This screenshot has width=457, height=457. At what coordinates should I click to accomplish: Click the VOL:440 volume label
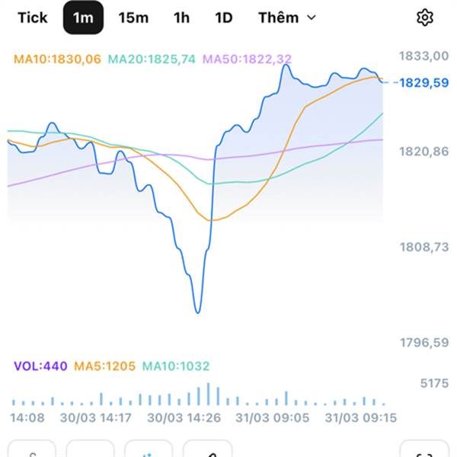pos(40,366)
